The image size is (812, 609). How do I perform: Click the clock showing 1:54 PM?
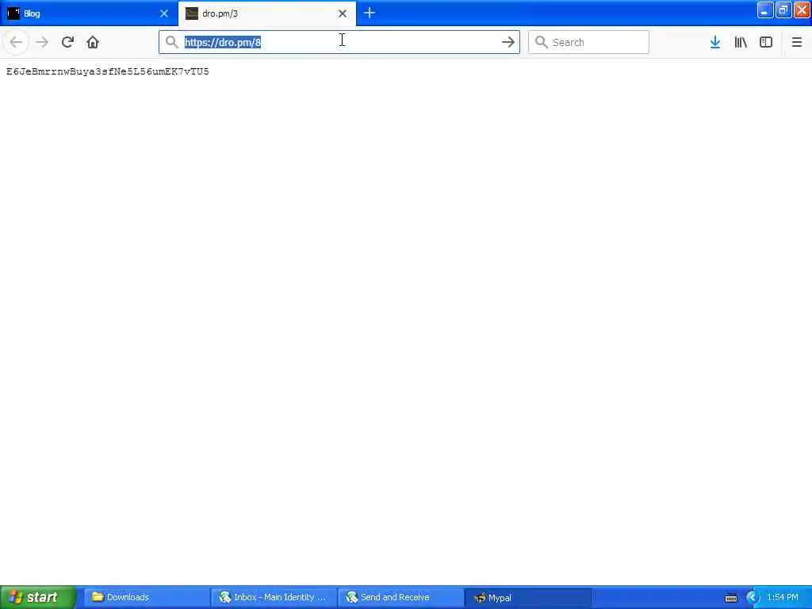pos(783,597)
